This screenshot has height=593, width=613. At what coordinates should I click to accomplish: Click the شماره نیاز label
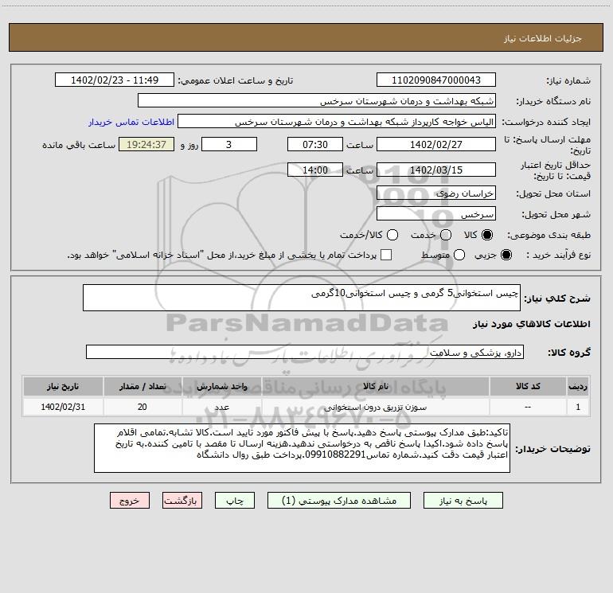coord(568,80)
